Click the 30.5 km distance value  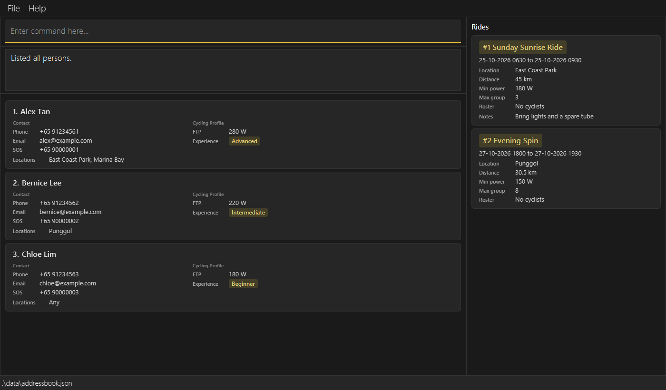(x=526, y=173)
